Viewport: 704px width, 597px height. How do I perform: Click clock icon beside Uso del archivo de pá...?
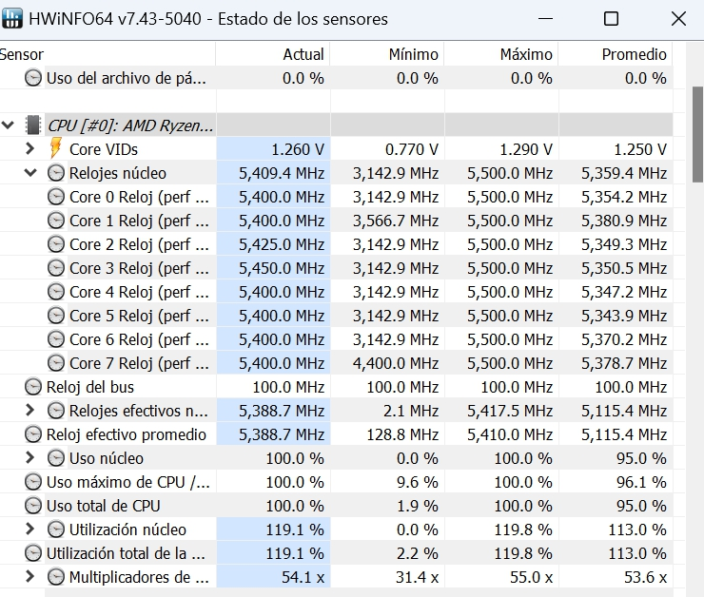pos(32,78)
